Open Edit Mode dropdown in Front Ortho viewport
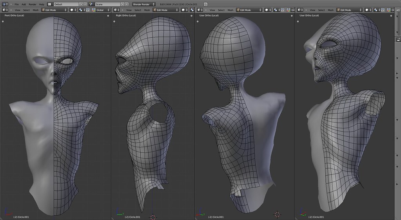Image resolution: width=401 pixels, height=220 pixels. tap(54, 10)
